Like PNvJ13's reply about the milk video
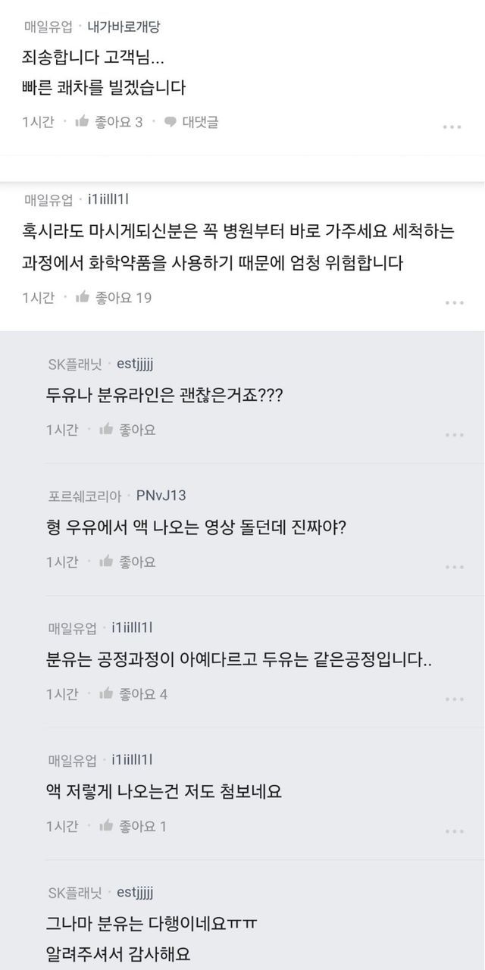Screen dimensions: 485x970 (107, 562)
